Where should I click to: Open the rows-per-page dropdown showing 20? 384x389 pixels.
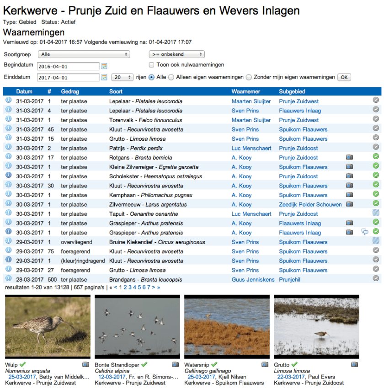coord(123,77)
